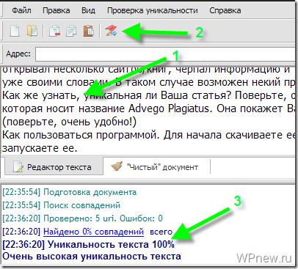Open the Правка menu
This screenshot has width=298, height=269.
(57, 10)
